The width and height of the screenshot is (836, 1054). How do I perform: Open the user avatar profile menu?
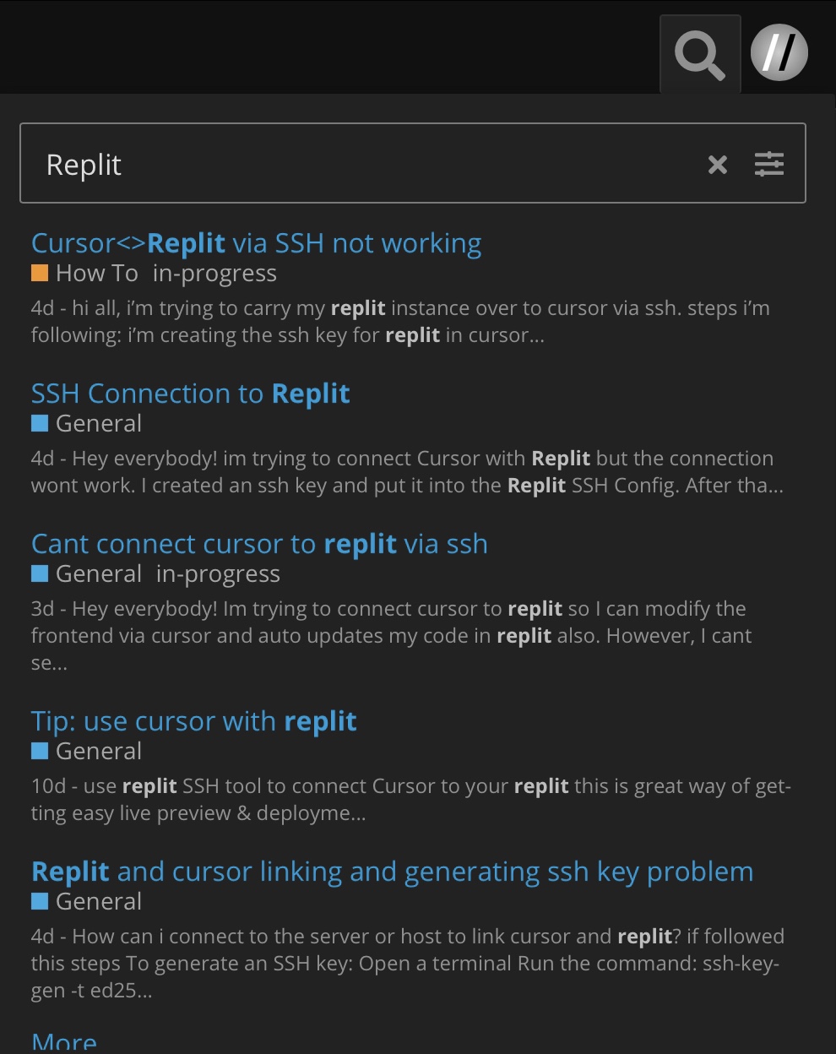click(779, 52)
